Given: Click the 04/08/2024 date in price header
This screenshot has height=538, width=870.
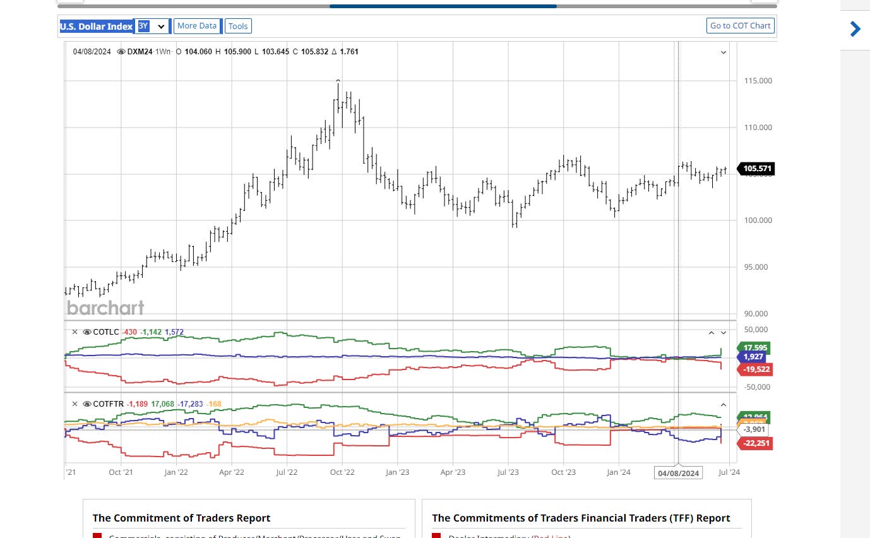Looking at the screenshot, I should click(92, 52).
